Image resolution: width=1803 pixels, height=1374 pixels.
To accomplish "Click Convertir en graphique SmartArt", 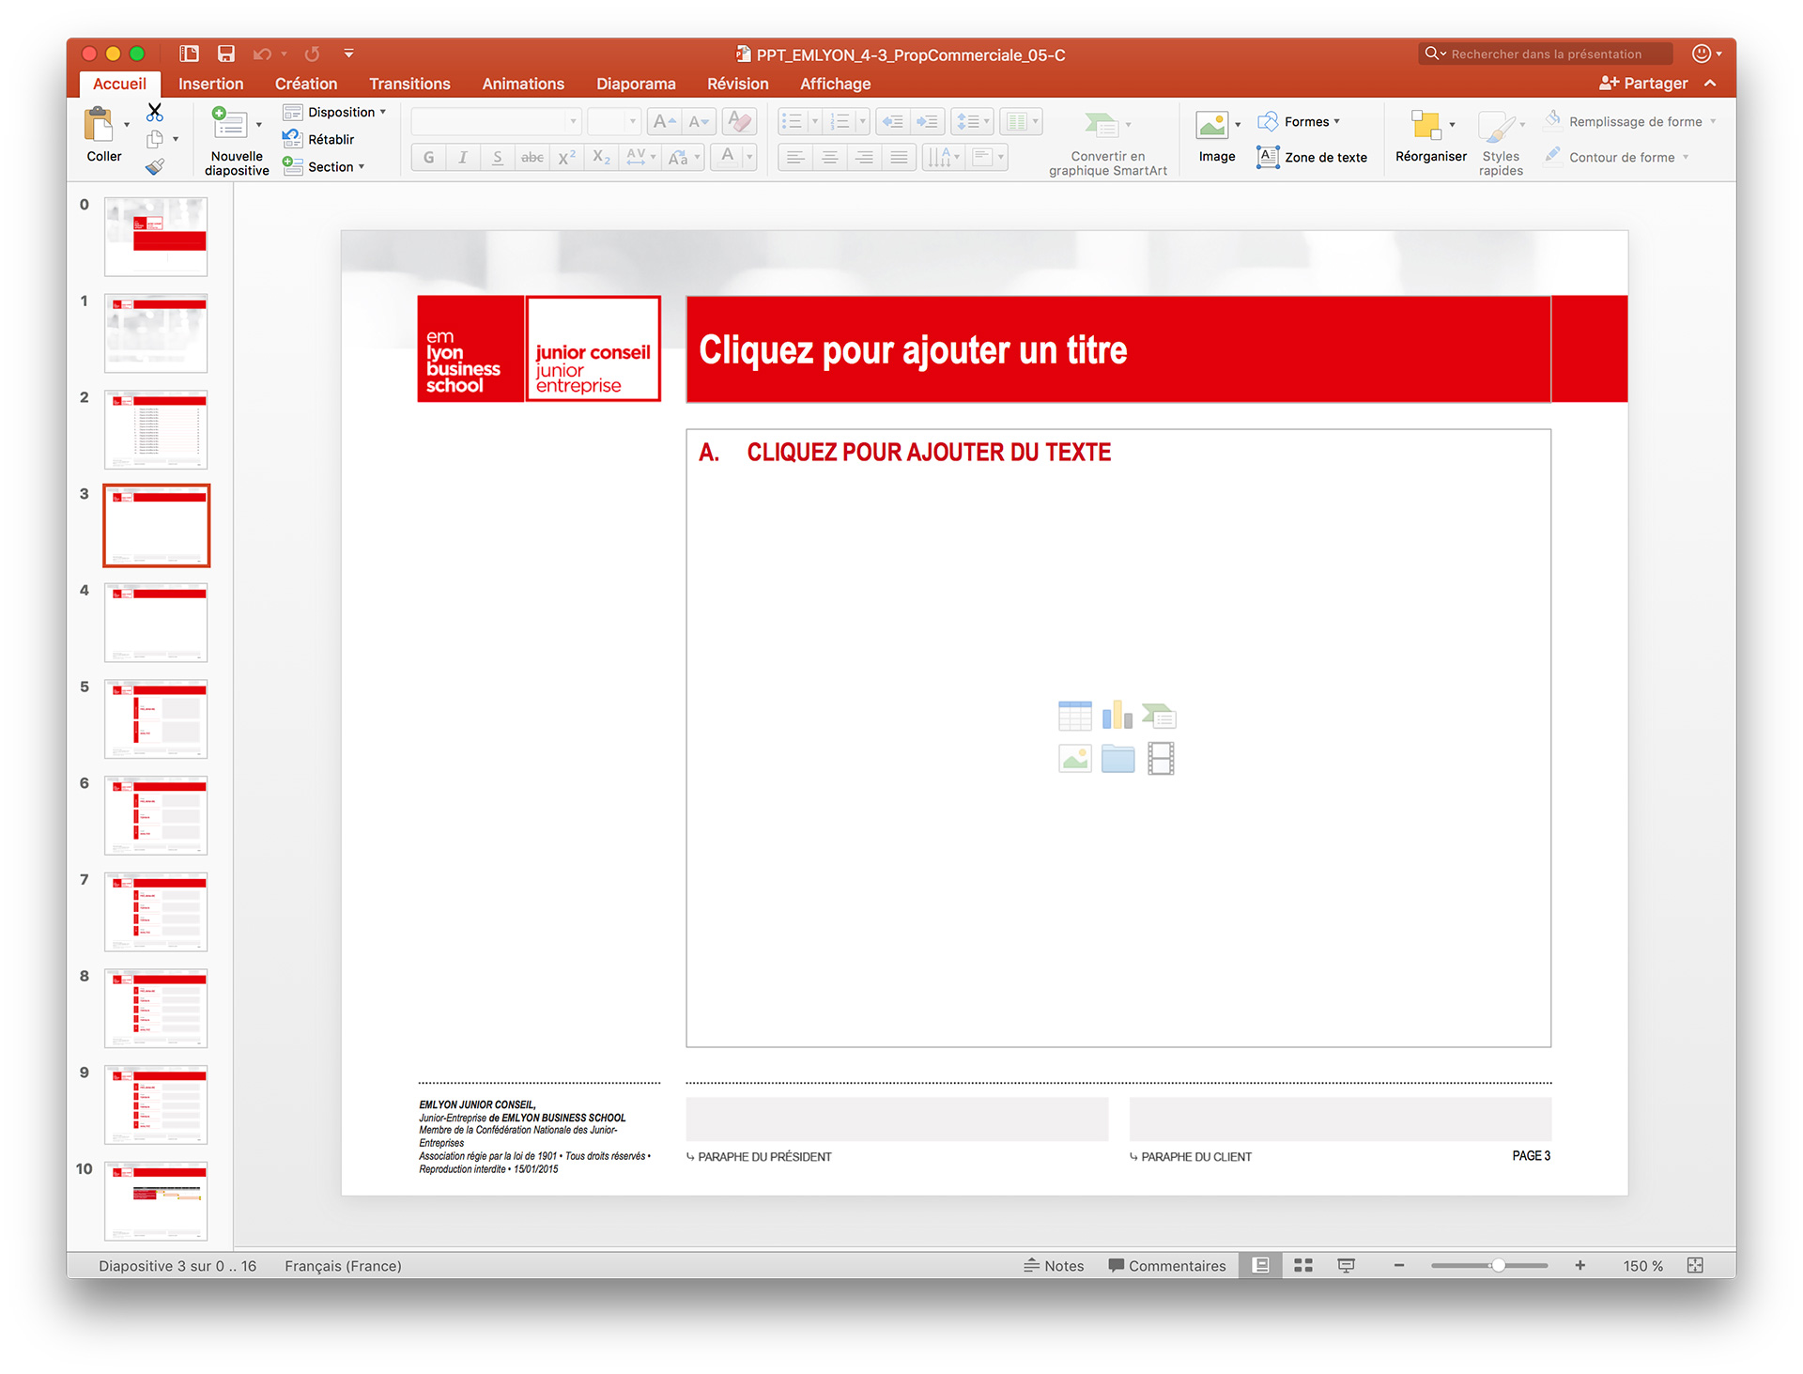I will click(1107, 142).
